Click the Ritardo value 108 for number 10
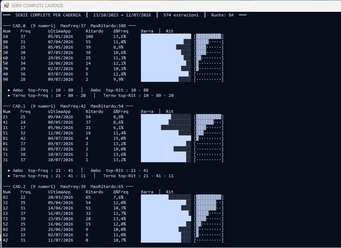The image size is (341, 248). pos(89,36)
